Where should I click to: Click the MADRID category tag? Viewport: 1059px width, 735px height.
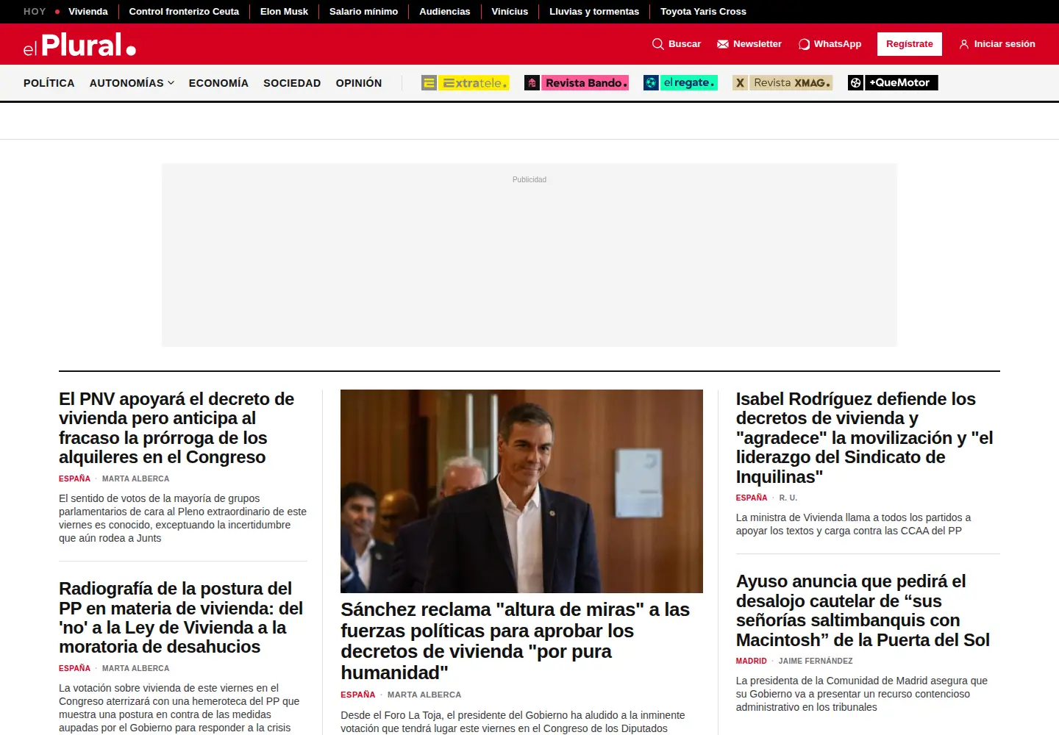(752, 661)
